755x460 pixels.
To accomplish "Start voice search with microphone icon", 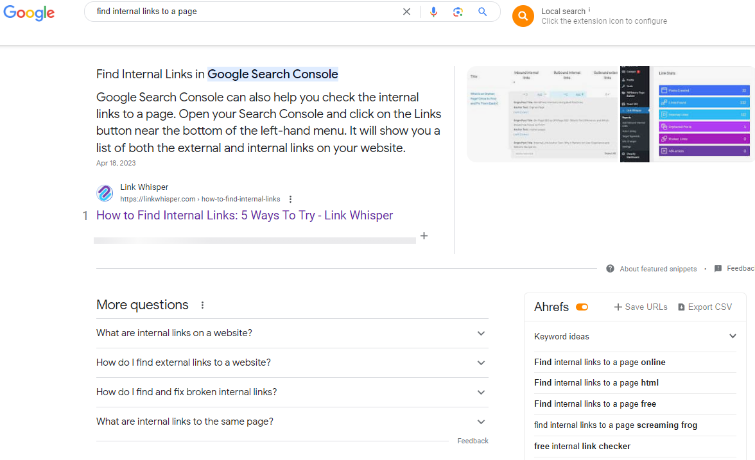I will (433, 12).
